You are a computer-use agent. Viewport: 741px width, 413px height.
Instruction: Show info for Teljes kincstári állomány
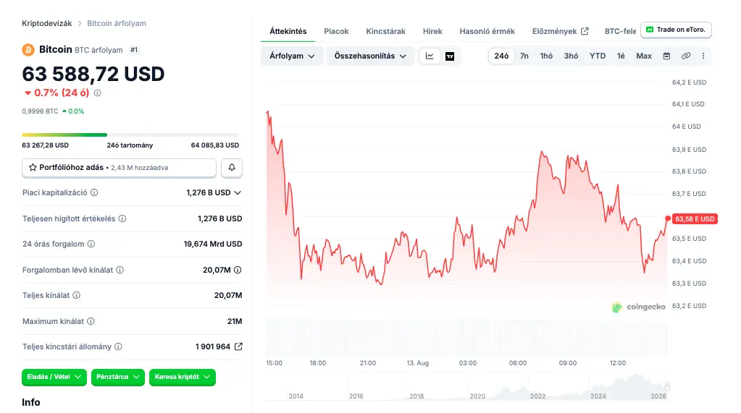[119, 346]
